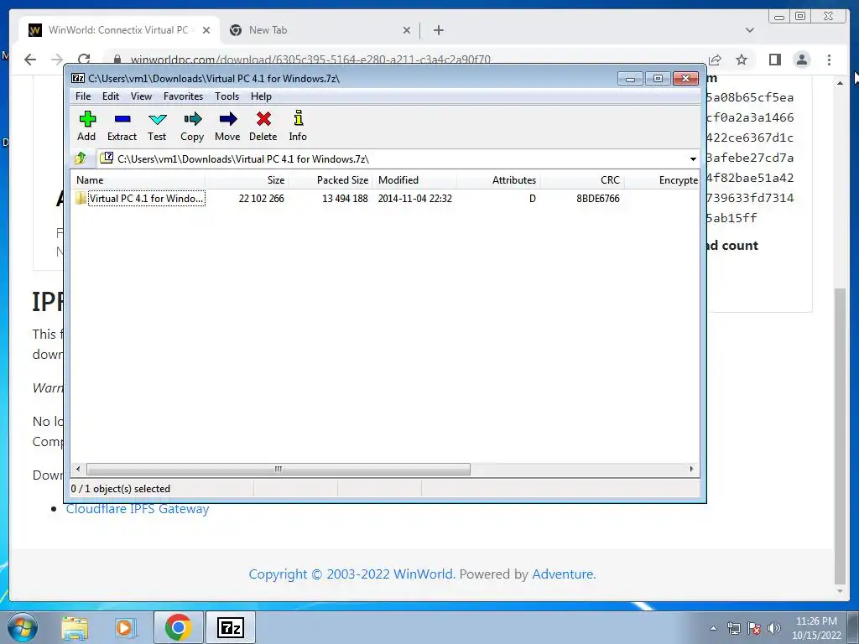Image resolution: width=859 pixels, height=644 pixels.
Task: Click the Chrome page vertical scrollbar thumb
Action: tap(840, 435)
